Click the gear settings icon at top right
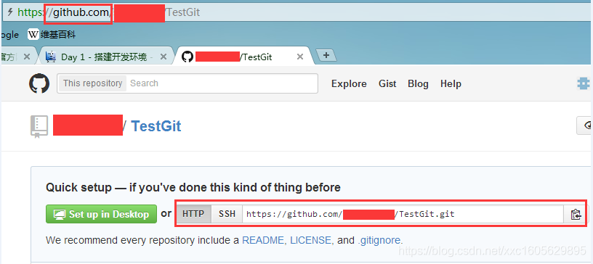Viewport: 593px width, 264px height. (x=584, y=83)
